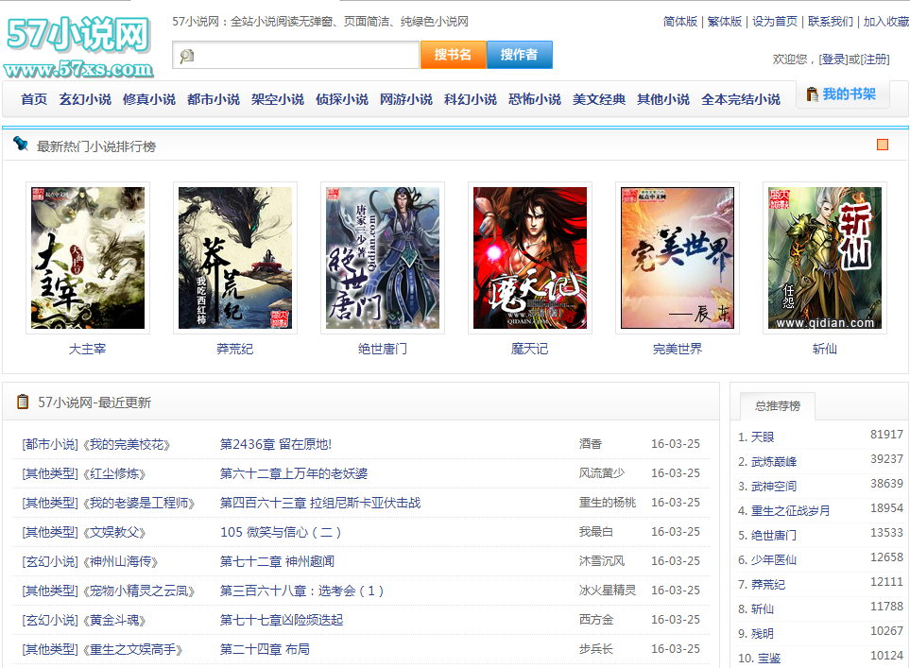Click the magnifier icon in search box
The width and height of the screenshot is (910, 668).
tap(187, 56)
